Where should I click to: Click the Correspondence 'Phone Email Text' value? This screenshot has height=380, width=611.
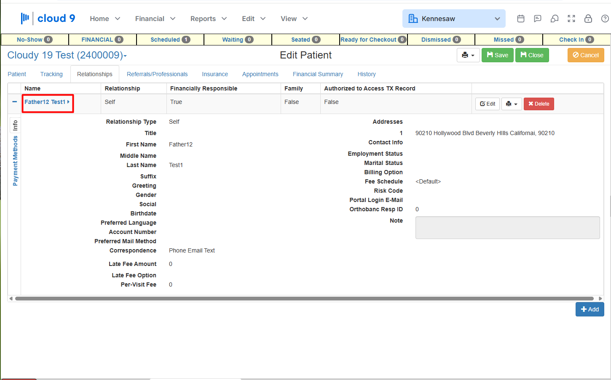click(192, 250)
